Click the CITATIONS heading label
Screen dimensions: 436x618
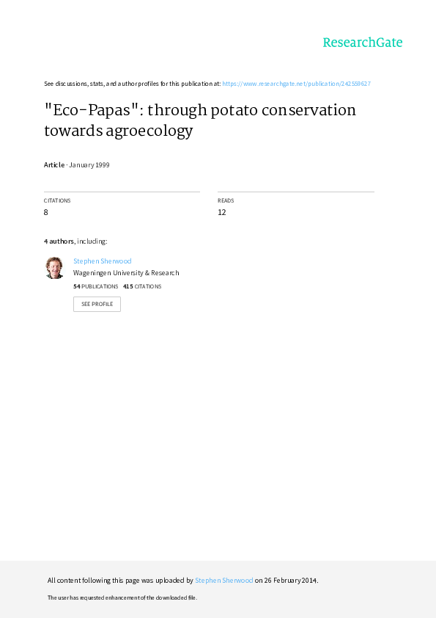point(57,200)
